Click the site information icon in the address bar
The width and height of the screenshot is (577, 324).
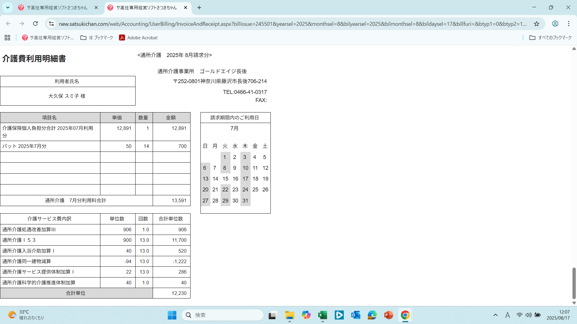click(x=51, y=24)
